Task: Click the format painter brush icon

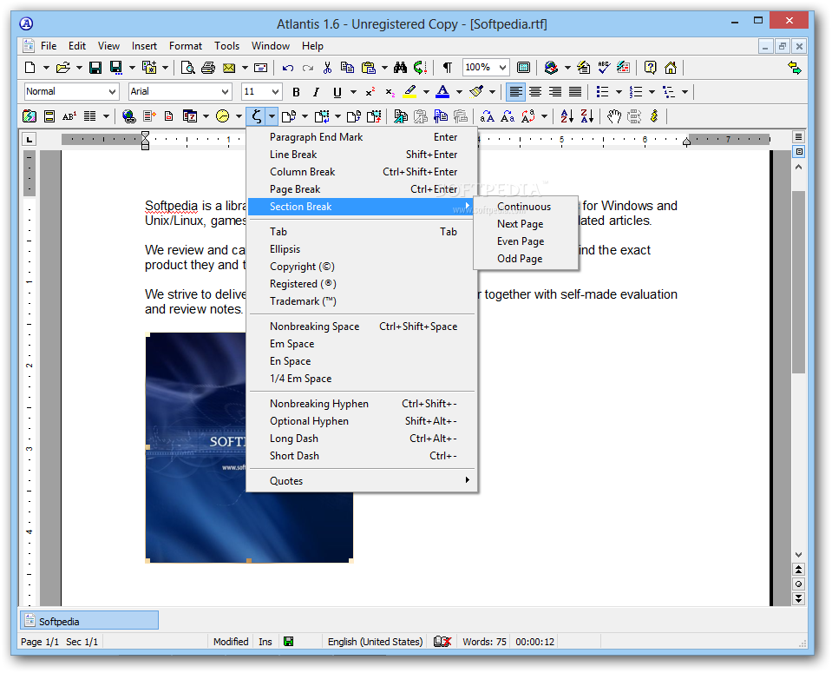Action: tap(476, 92)
